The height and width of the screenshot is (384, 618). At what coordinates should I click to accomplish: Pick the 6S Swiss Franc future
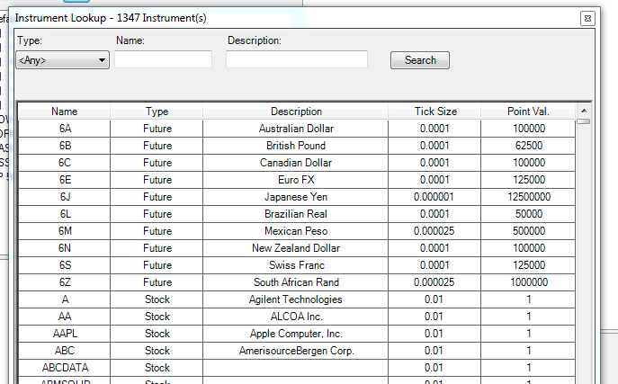(296, 265)
